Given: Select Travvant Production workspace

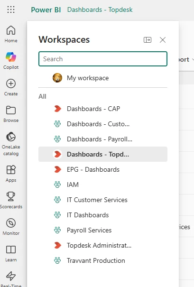Looking at the screenshot, I should click(x=103, y=260).
